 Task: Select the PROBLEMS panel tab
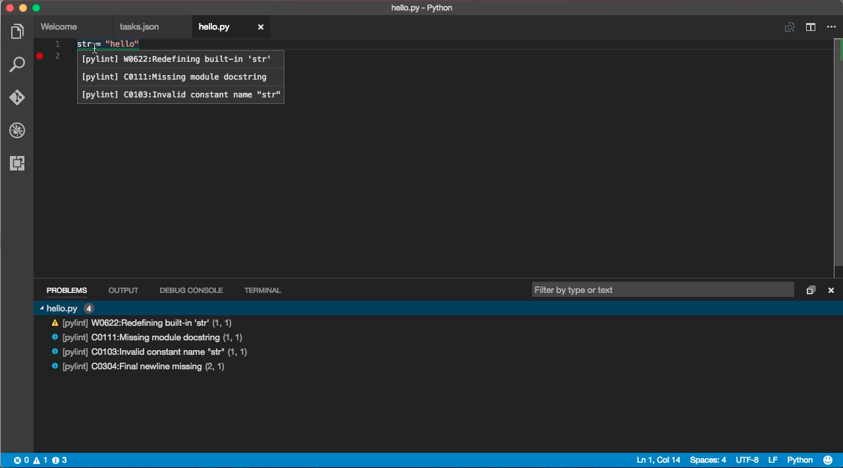coord(67,290)
